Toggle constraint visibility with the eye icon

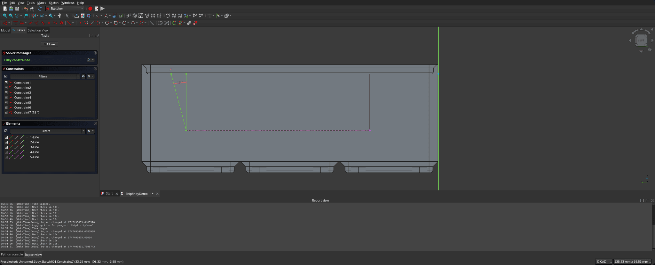[x=83, y=76]
